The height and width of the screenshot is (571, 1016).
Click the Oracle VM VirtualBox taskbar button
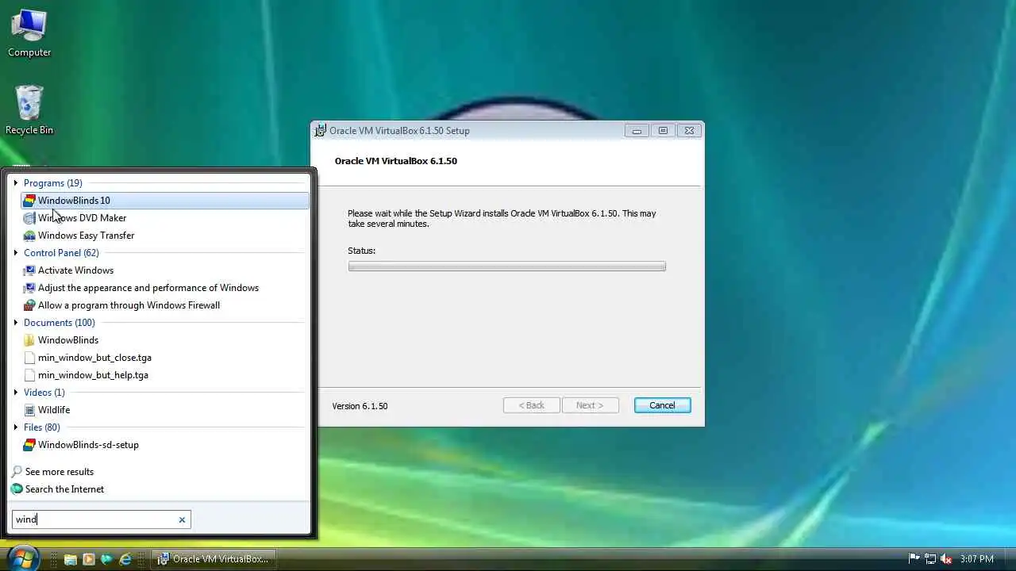tap(214, 559)
